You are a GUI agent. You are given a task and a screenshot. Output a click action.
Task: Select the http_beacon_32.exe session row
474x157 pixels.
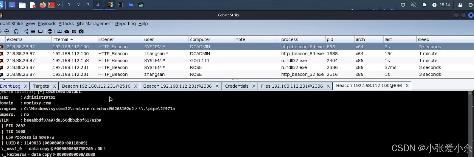(236, 74)
